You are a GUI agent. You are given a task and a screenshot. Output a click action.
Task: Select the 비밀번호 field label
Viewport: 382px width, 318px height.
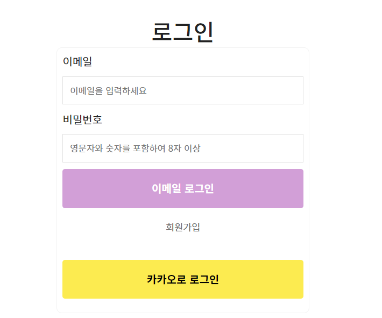pos(82,119)
